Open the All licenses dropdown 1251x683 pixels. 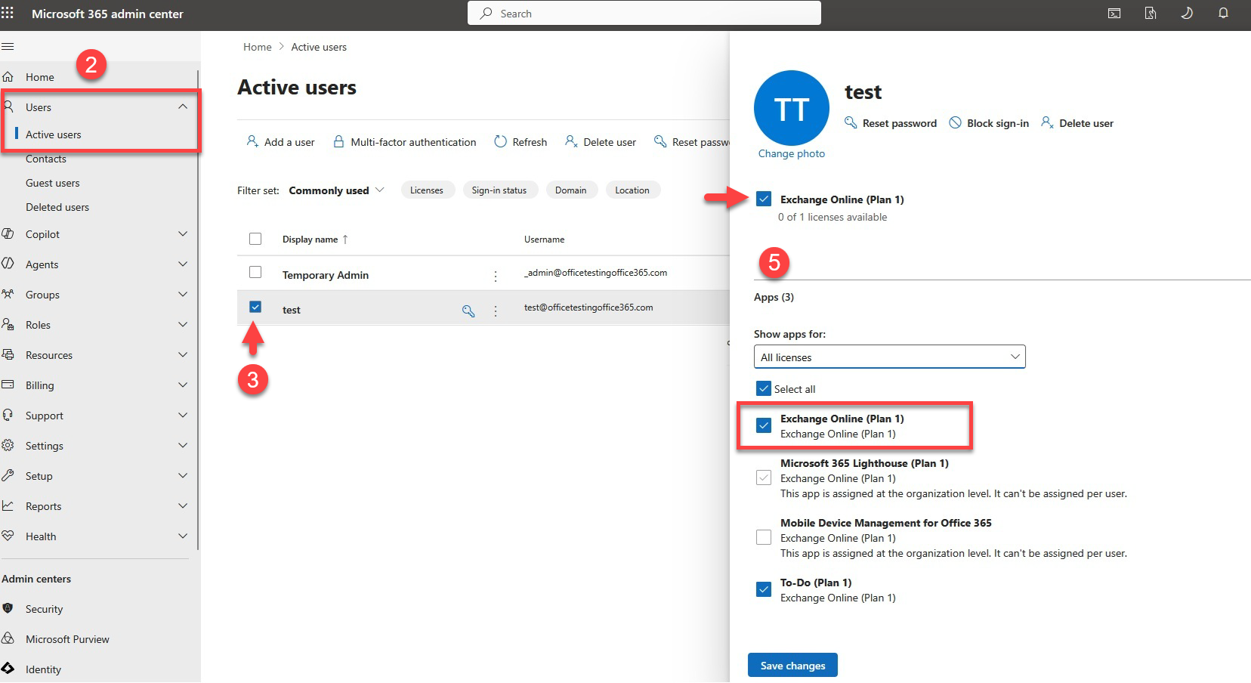pos(889,357)
